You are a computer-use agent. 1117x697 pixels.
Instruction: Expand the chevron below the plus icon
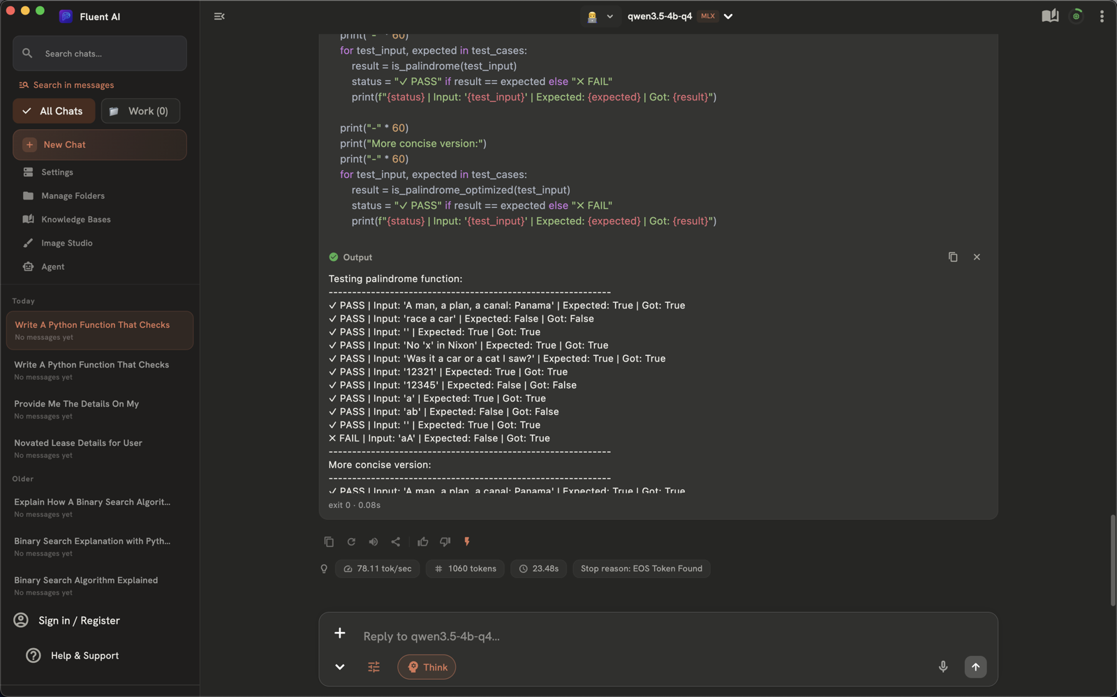tap(340, 667)
